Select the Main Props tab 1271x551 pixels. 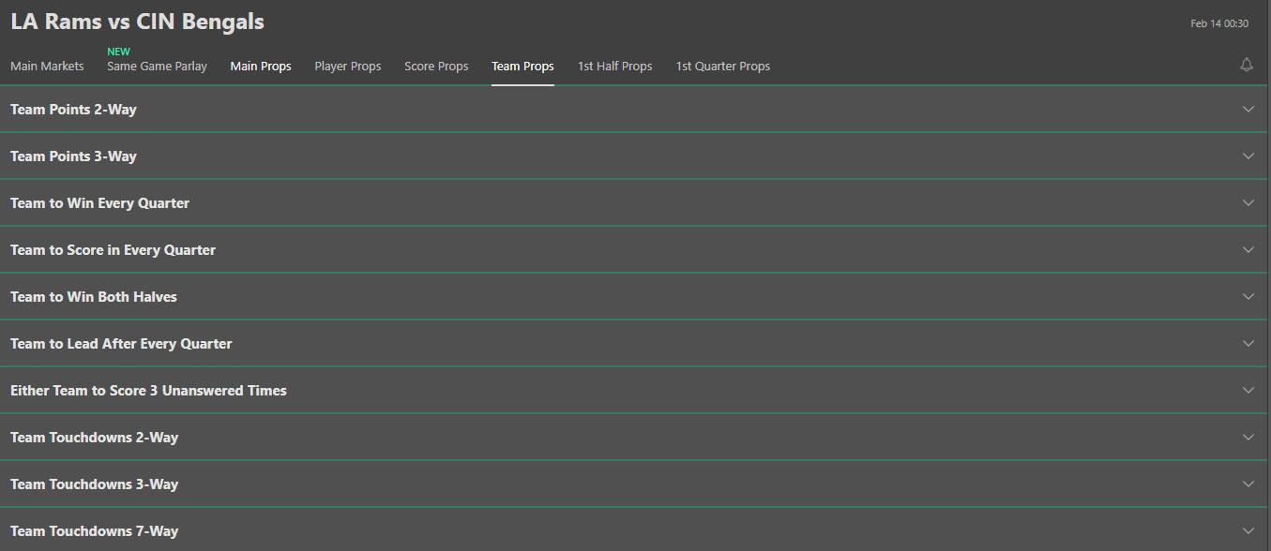point(261,67)
